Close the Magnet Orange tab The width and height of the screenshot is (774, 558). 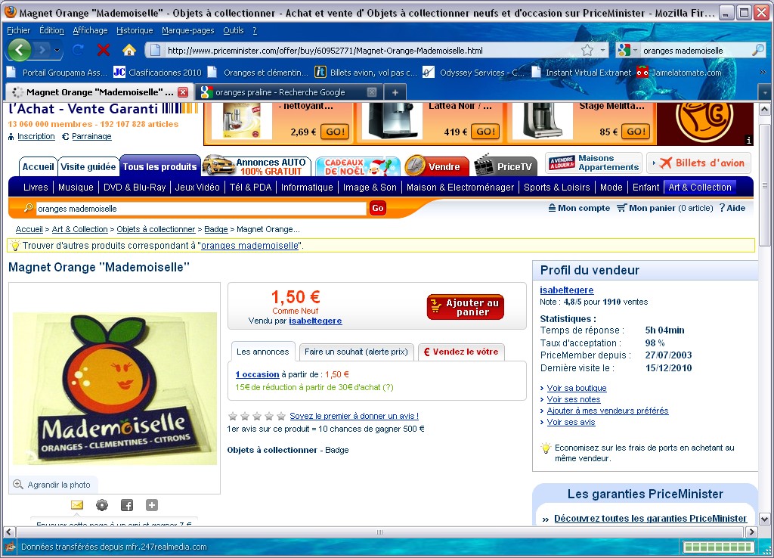click(x=183, y=92)
